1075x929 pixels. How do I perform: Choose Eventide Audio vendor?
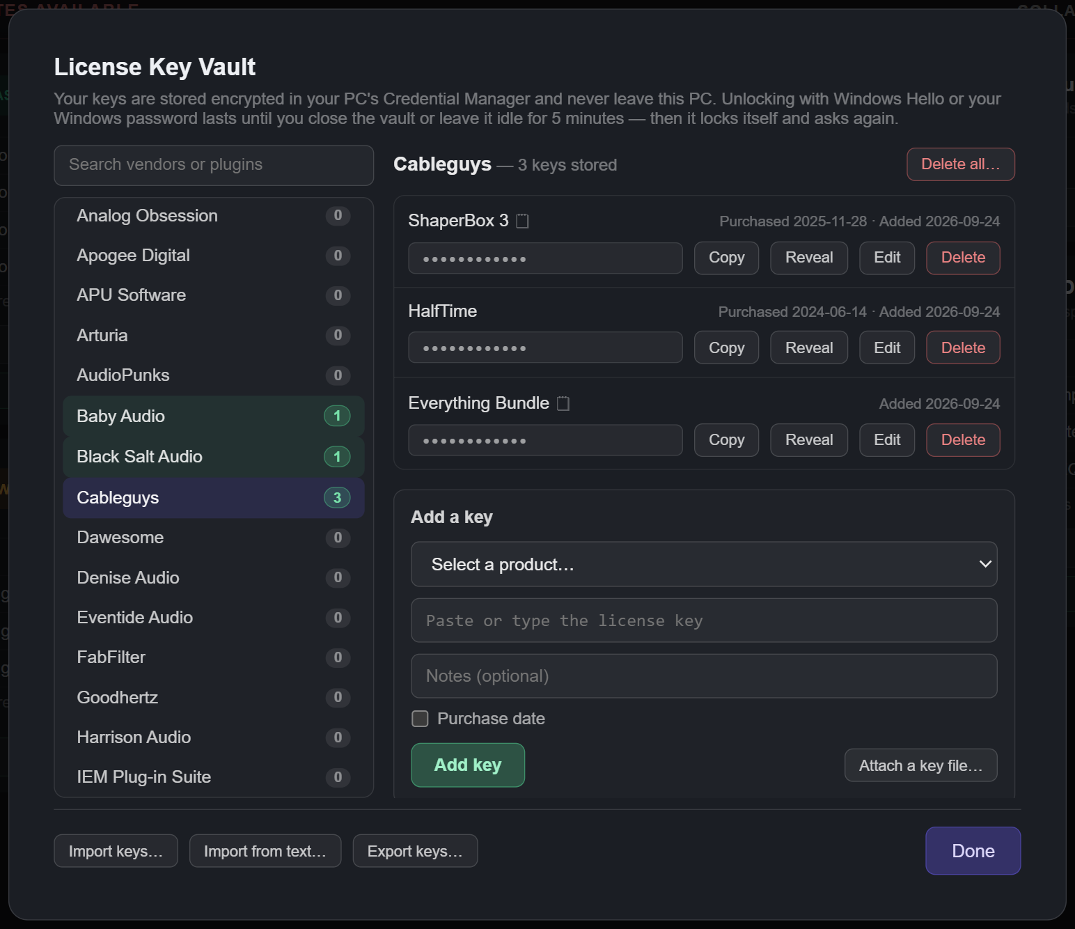(x=214, y=618)
